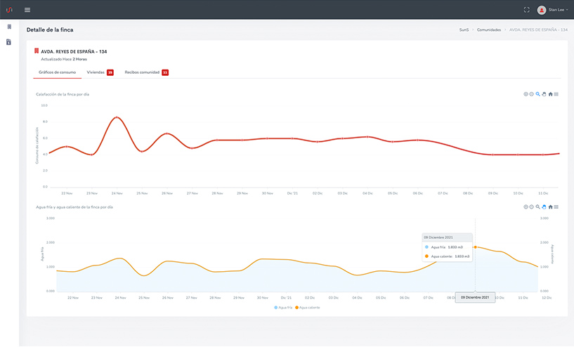The height and width of the screenshot is (347, 574).
Task: Click the Actualizado Hace 2 Horas text
Action: (x=64, y=59)
